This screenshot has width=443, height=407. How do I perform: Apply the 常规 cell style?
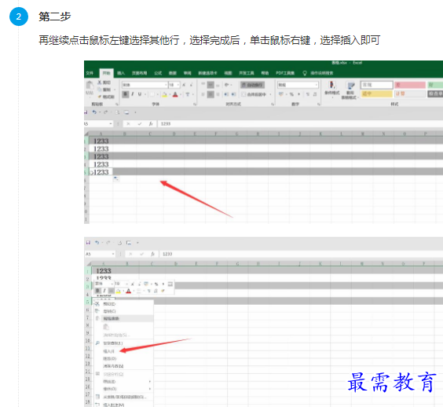(x=376, y=85)
